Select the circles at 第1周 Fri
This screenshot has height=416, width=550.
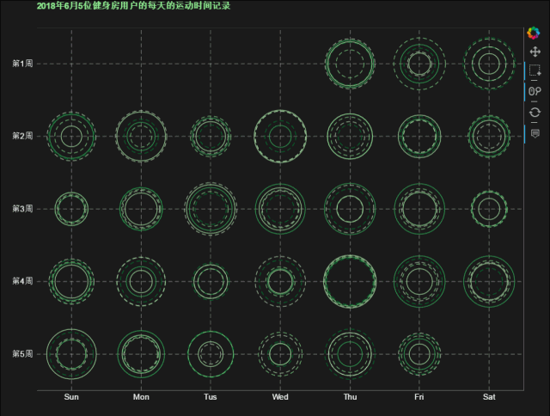tap(419, 64)
